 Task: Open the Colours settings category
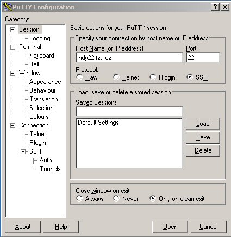coord(39,117)
